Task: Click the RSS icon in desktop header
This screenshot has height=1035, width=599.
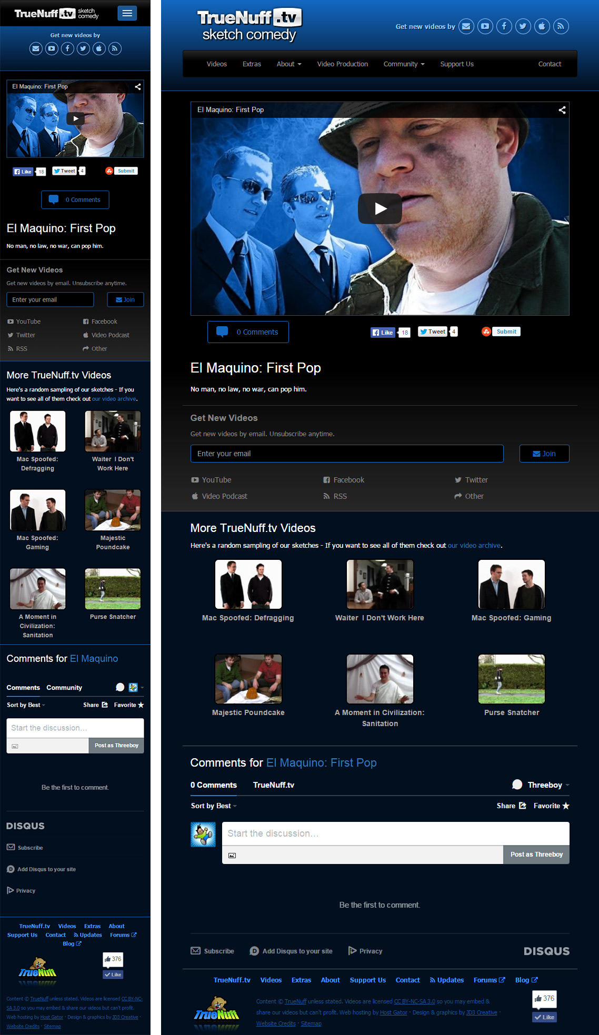Action: (x=561, y=26)
